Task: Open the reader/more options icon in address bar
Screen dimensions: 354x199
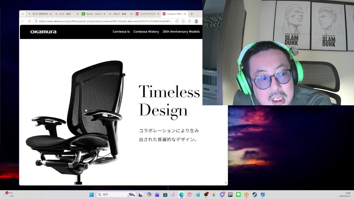Action: tap(177, 21)
